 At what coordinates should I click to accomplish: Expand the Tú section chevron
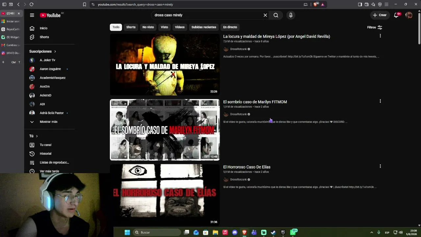point(37,136)
